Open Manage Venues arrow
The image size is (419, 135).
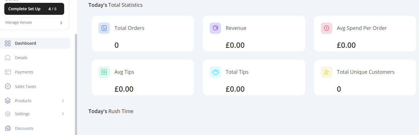click(61, 23)
